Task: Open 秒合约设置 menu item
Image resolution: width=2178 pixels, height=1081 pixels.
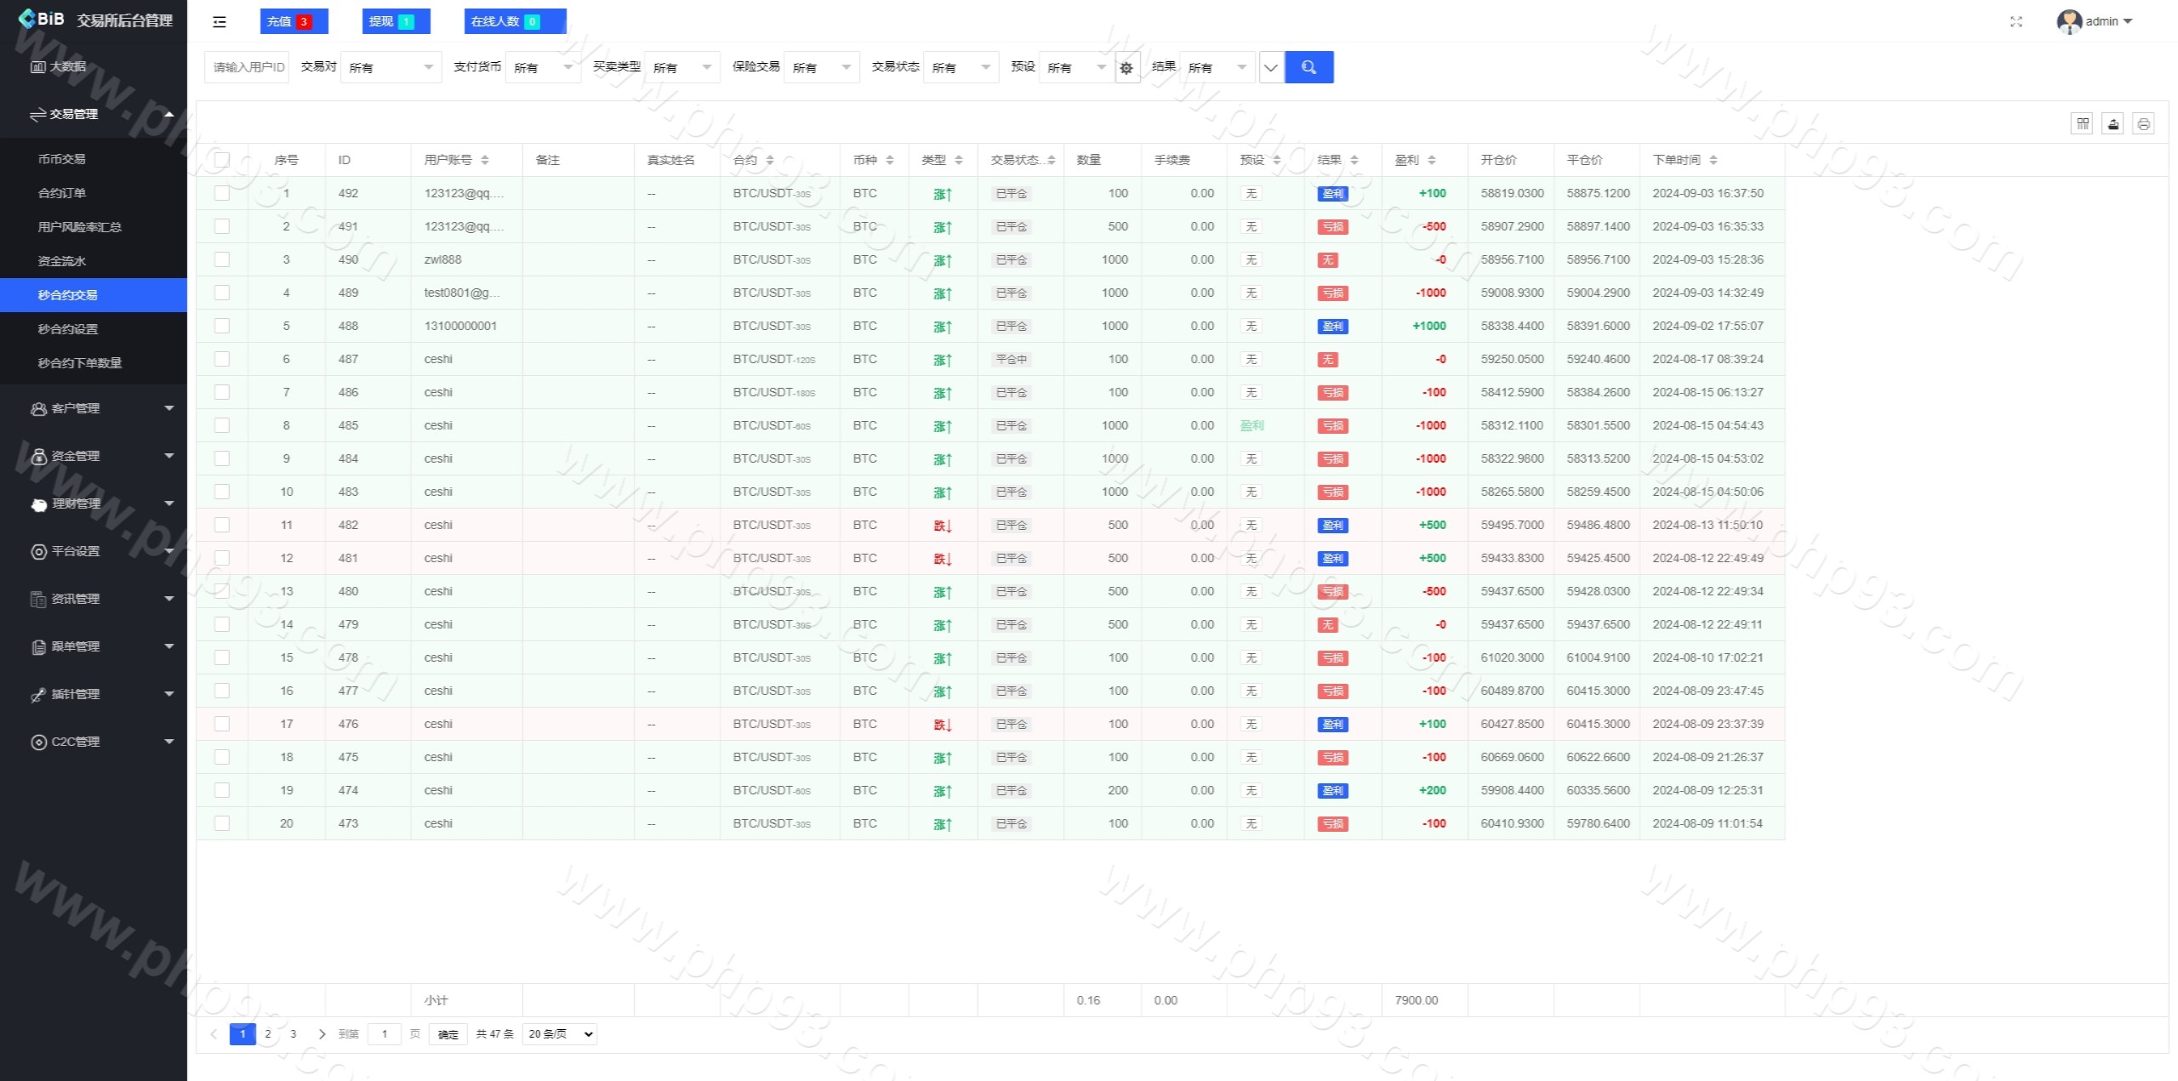Action: 68,329
